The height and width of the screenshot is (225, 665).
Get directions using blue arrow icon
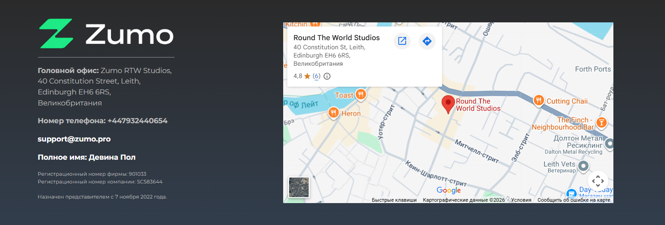click(427, 41)
